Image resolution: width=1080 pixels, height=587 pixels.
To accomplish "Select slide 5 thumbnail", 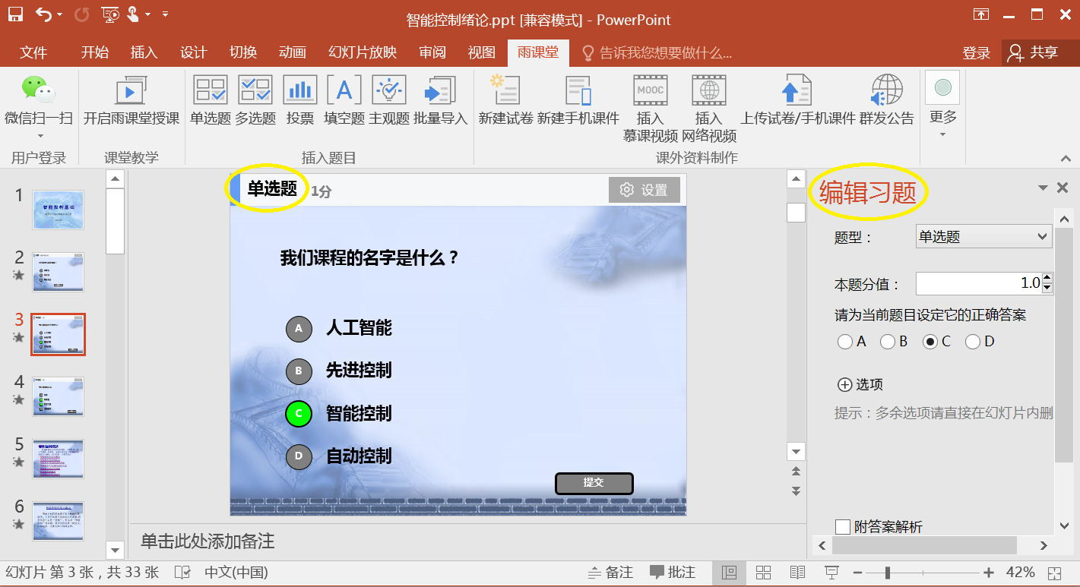I will point(58,459).
